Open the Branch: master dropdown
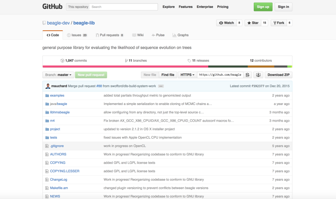This screenshot has height=199, width=336. tap(58, 75)
